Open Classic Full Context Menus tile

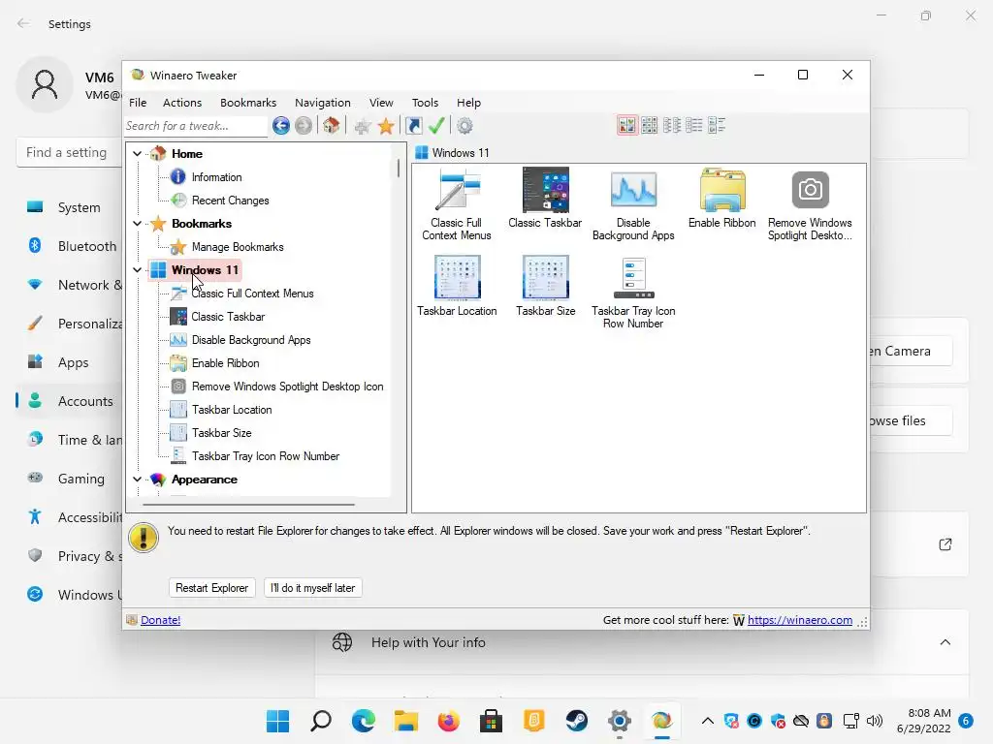(457, 204)
